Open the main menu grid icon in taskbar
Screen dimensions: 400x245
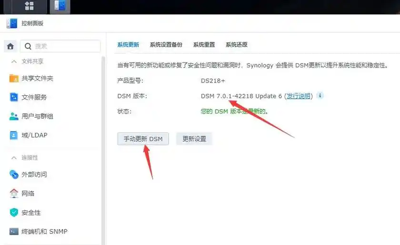point(30,6)
